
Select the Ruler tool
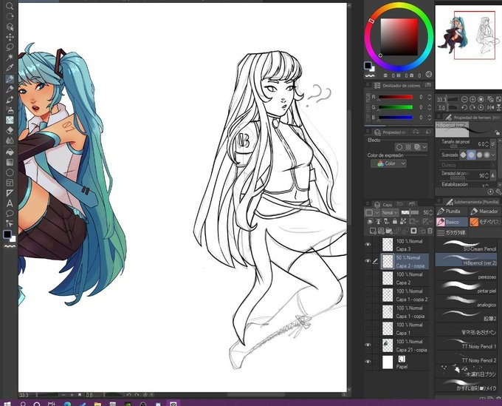click(x=10, y=193)
